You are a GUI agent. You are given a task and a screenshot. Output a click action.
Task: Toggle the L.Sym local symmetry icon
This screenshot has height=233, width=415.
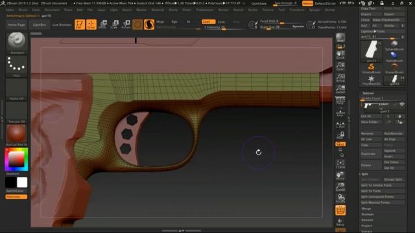tap(340, 124)
